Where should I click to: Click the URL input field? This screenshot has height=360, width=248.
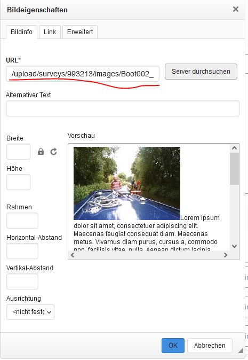(x=83, y=74)
